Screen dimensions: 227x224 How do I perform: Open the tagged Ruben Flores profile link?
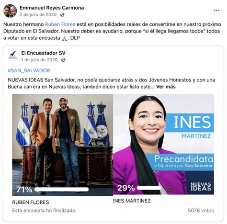(x=60, y=24)
